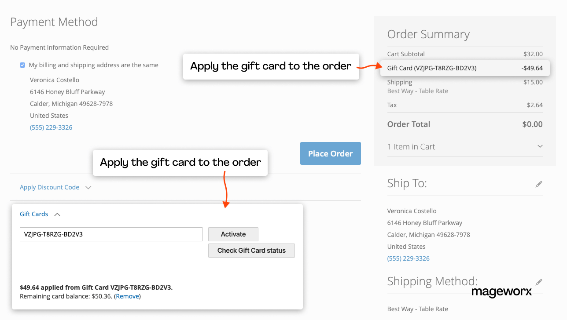
Task: Click the Activate gift card button
Action: [233, 234]
